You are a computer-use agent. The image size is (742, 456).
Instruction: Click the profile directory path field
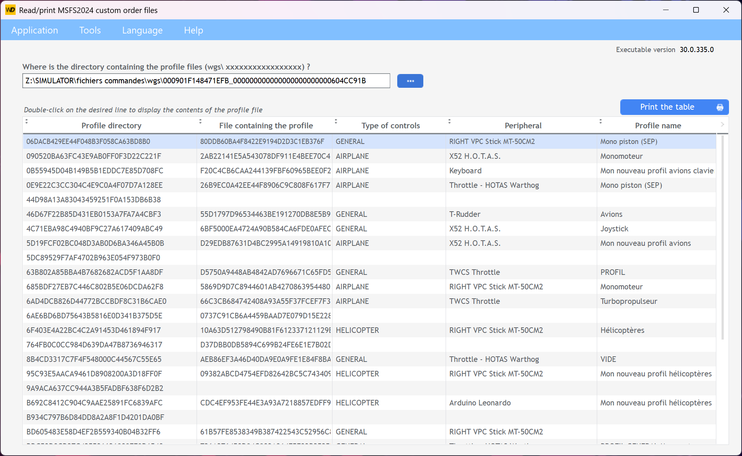coord(206,81)
